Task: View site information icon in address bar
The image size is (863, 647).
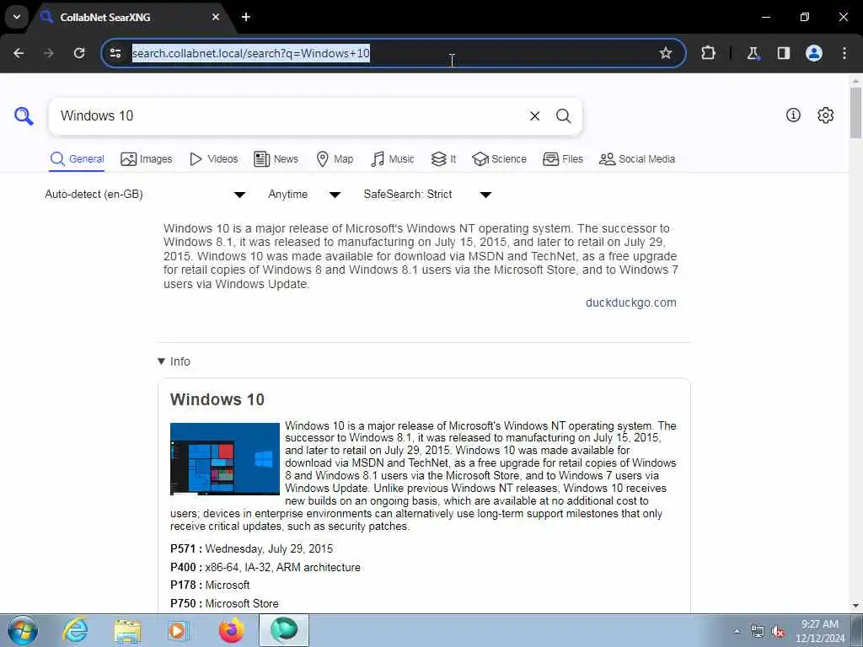Action: point(115,53)
